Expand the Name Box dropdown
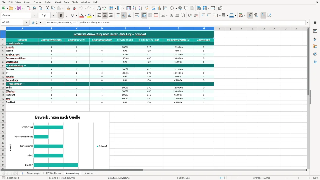Screen dimensions: 320x180 point(26,23)
